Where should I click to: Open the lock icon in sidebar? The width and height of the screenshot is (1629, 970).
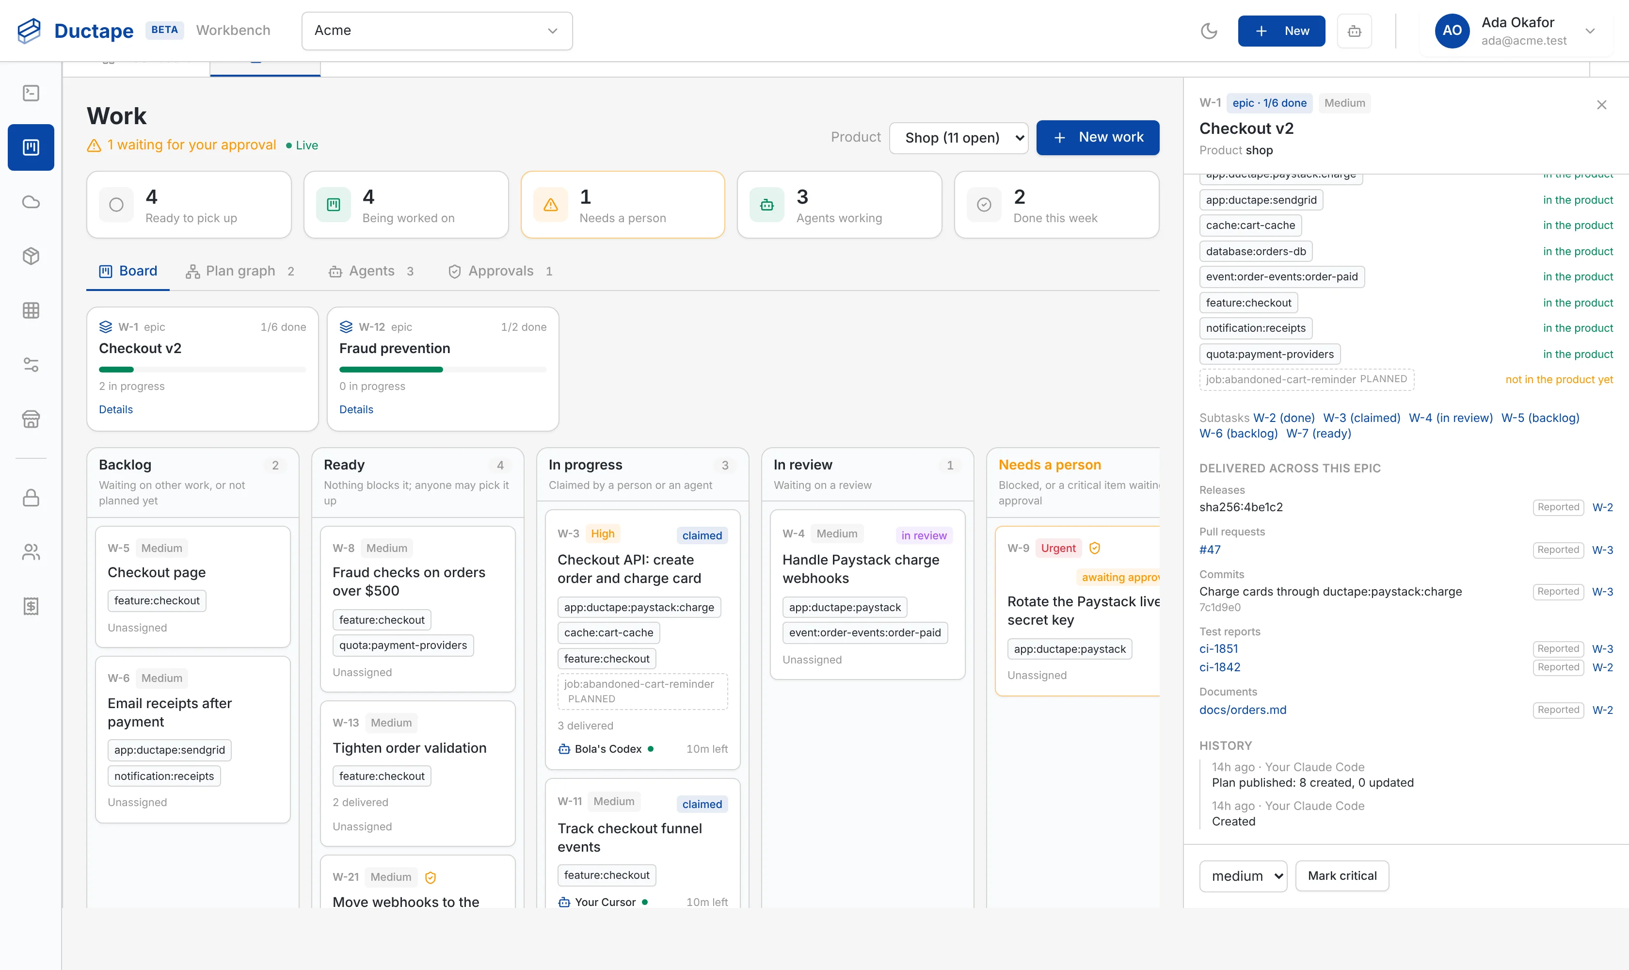(x=31, y=498)
